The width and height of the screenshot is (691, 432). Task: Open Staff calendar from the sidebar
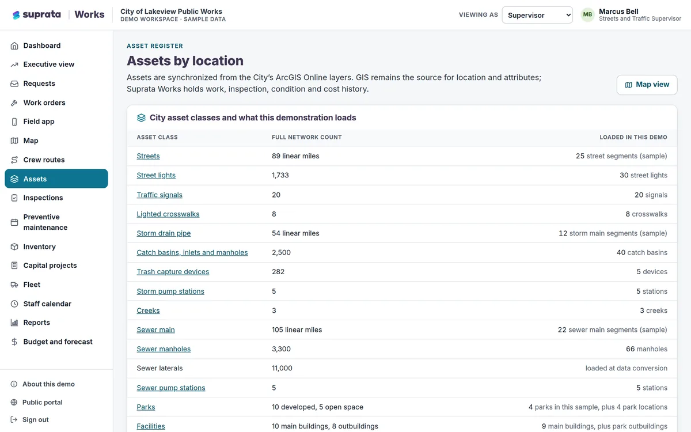(56, 304)
